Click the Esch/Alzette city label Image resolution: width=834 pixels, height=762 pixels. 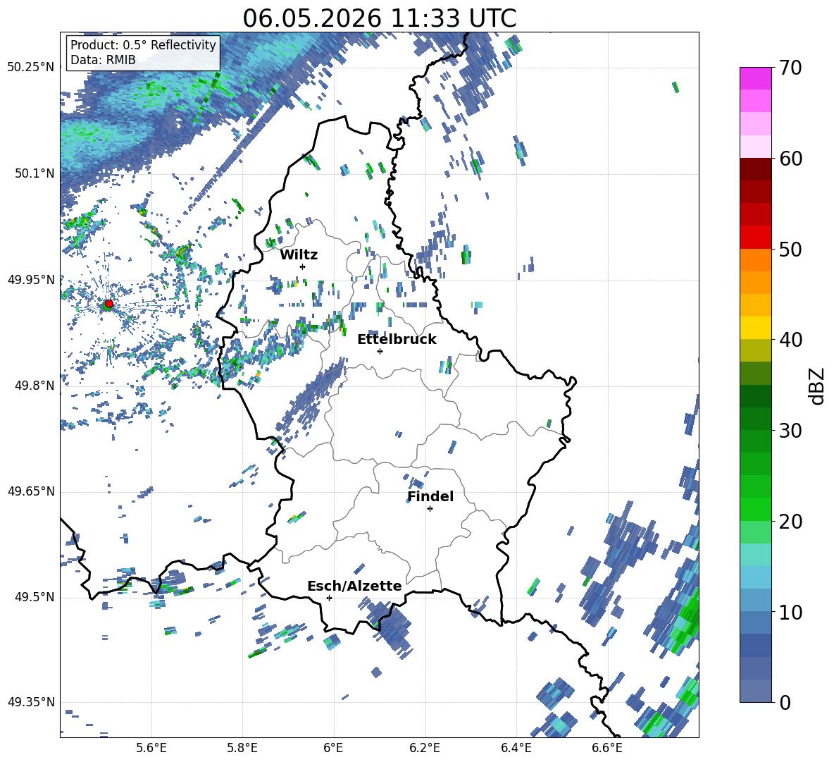click(x=354, y=586)
